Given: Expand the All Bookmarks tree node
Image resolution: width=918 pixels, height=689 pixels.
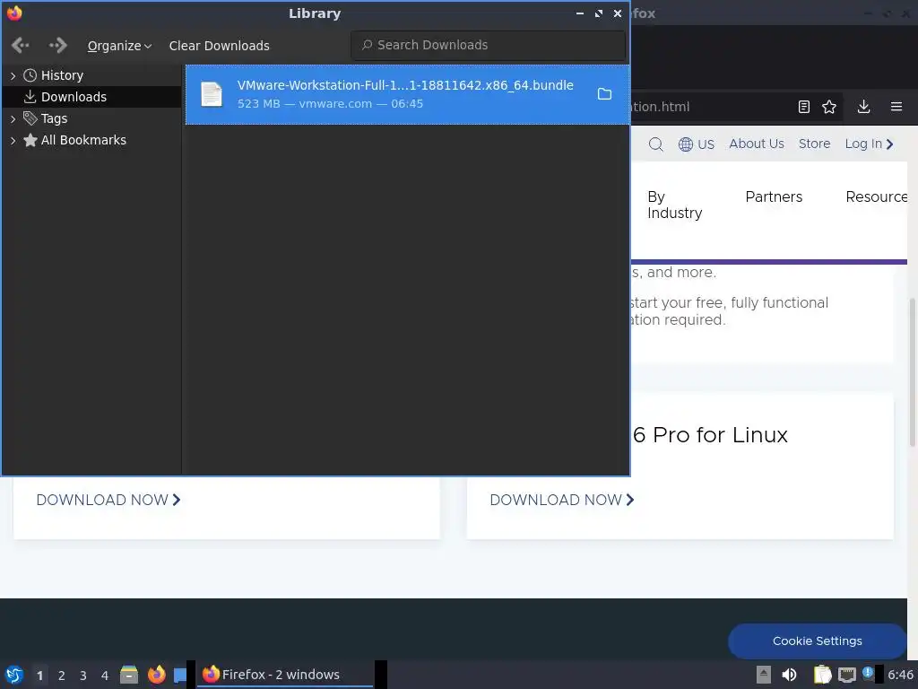Looking at the screenshot, I should pos(13,140).
